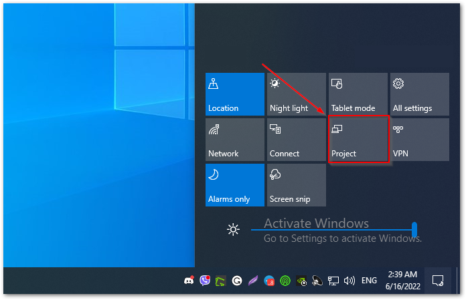
Task: Click the Project tile
Action: [x=358, y=139]
